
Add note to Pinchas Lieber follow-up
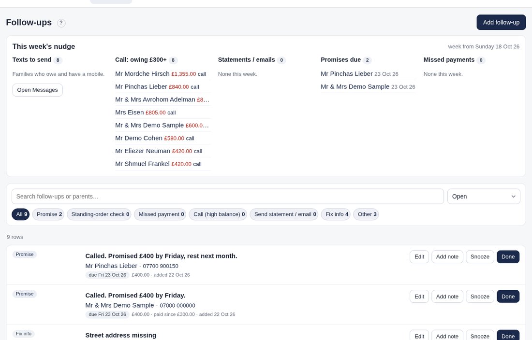[447, 257]
